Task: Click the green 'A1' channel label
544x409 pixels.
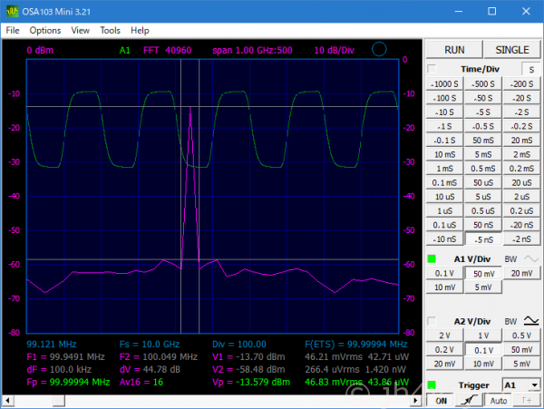Action: pos(124,50)
